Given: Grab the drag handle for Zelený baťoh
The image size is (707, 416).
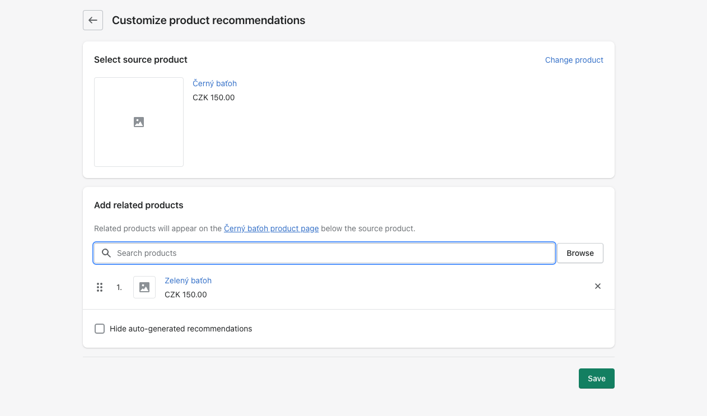Looking at the screenshot, I should tap(100, 287).
